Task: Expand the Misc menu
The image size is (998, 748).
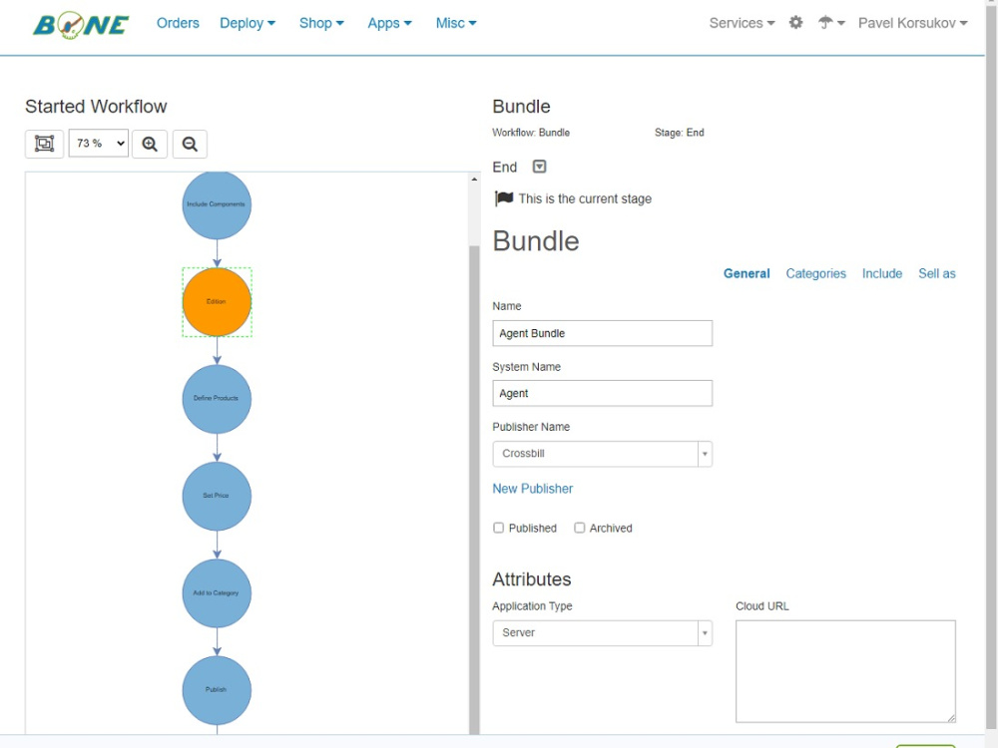Action: 456,23
